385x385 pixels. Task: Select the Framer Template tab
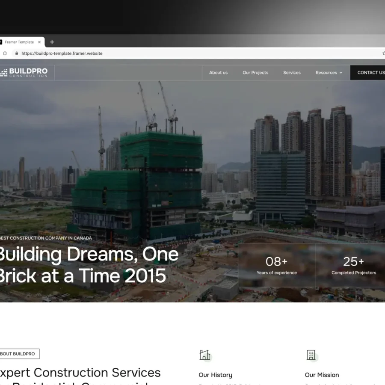tap(20, 42)
